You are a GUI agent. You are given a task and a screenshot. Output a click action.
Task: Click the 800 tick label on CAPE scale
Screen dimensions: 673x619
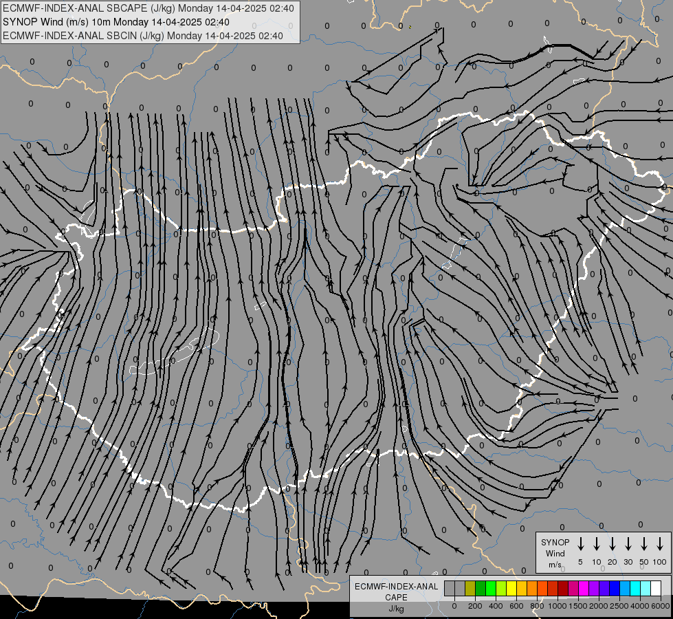click(537, 606)
